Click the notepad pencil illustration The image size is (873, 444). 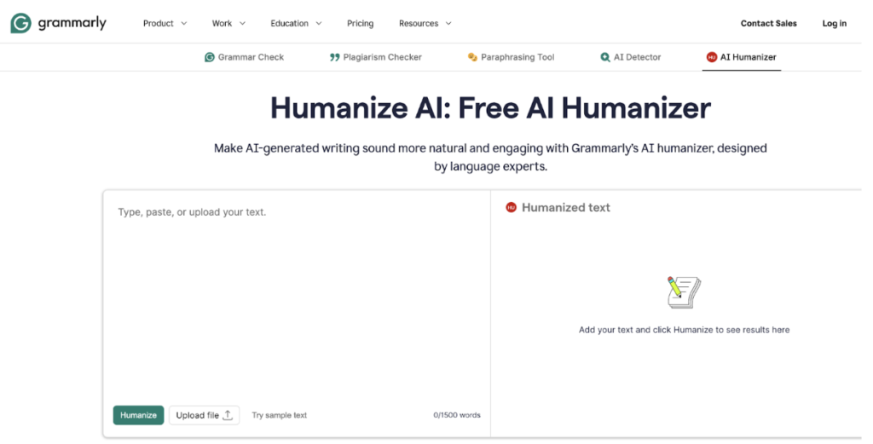point(683,292)
